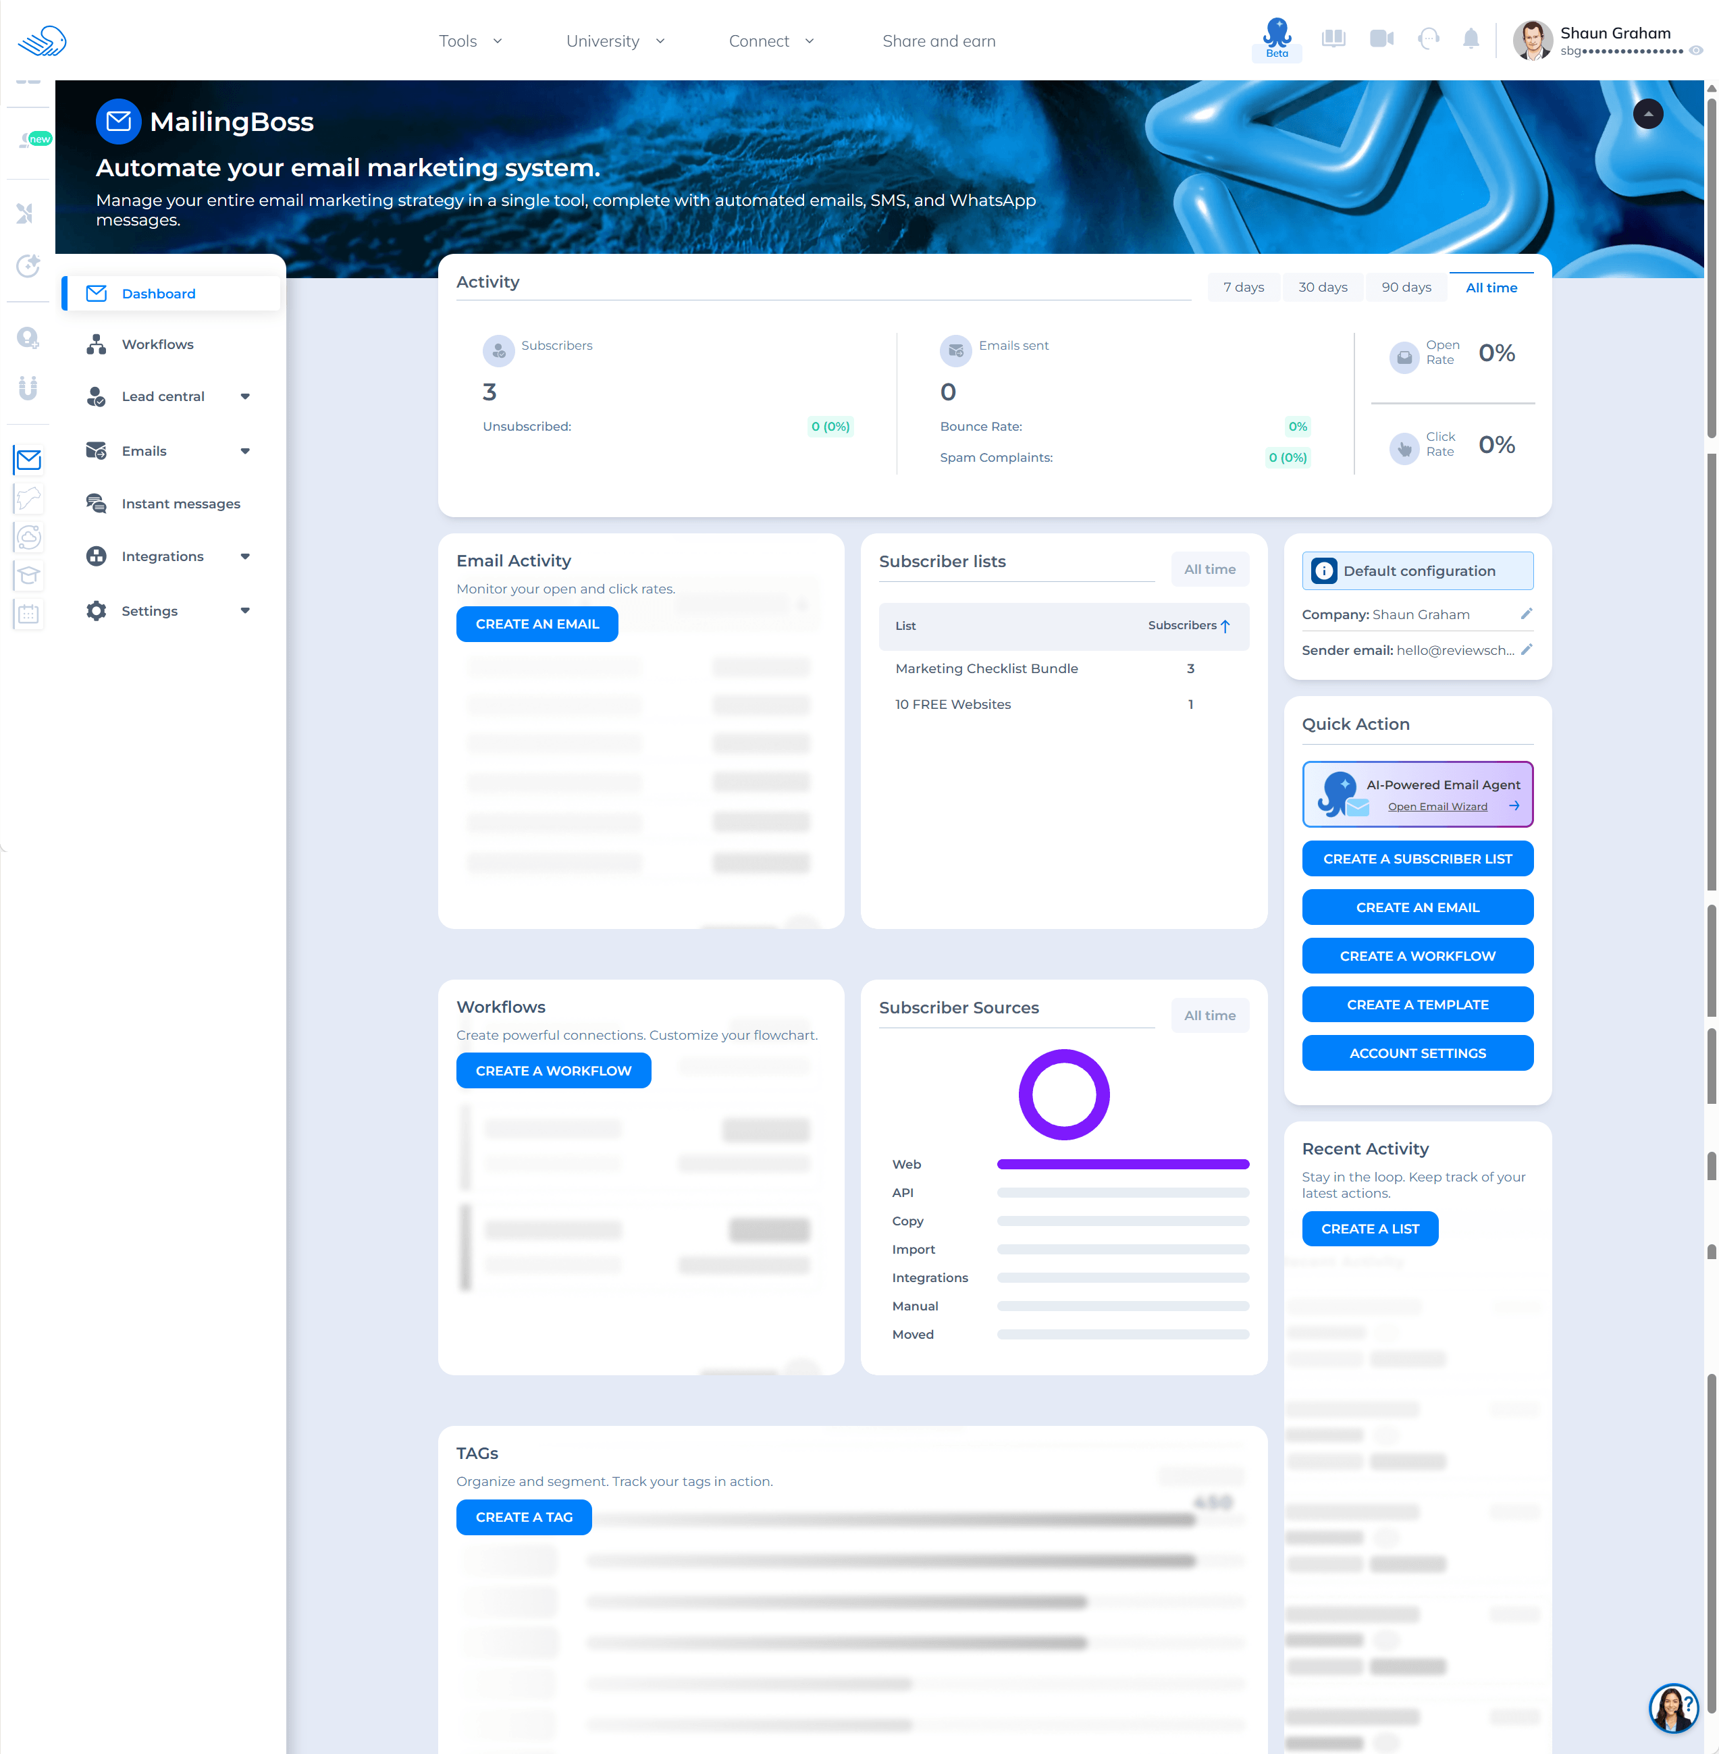
Task: Collapse the MailingBoss banner with arrow button
Action: click(x=1647, y=113)
